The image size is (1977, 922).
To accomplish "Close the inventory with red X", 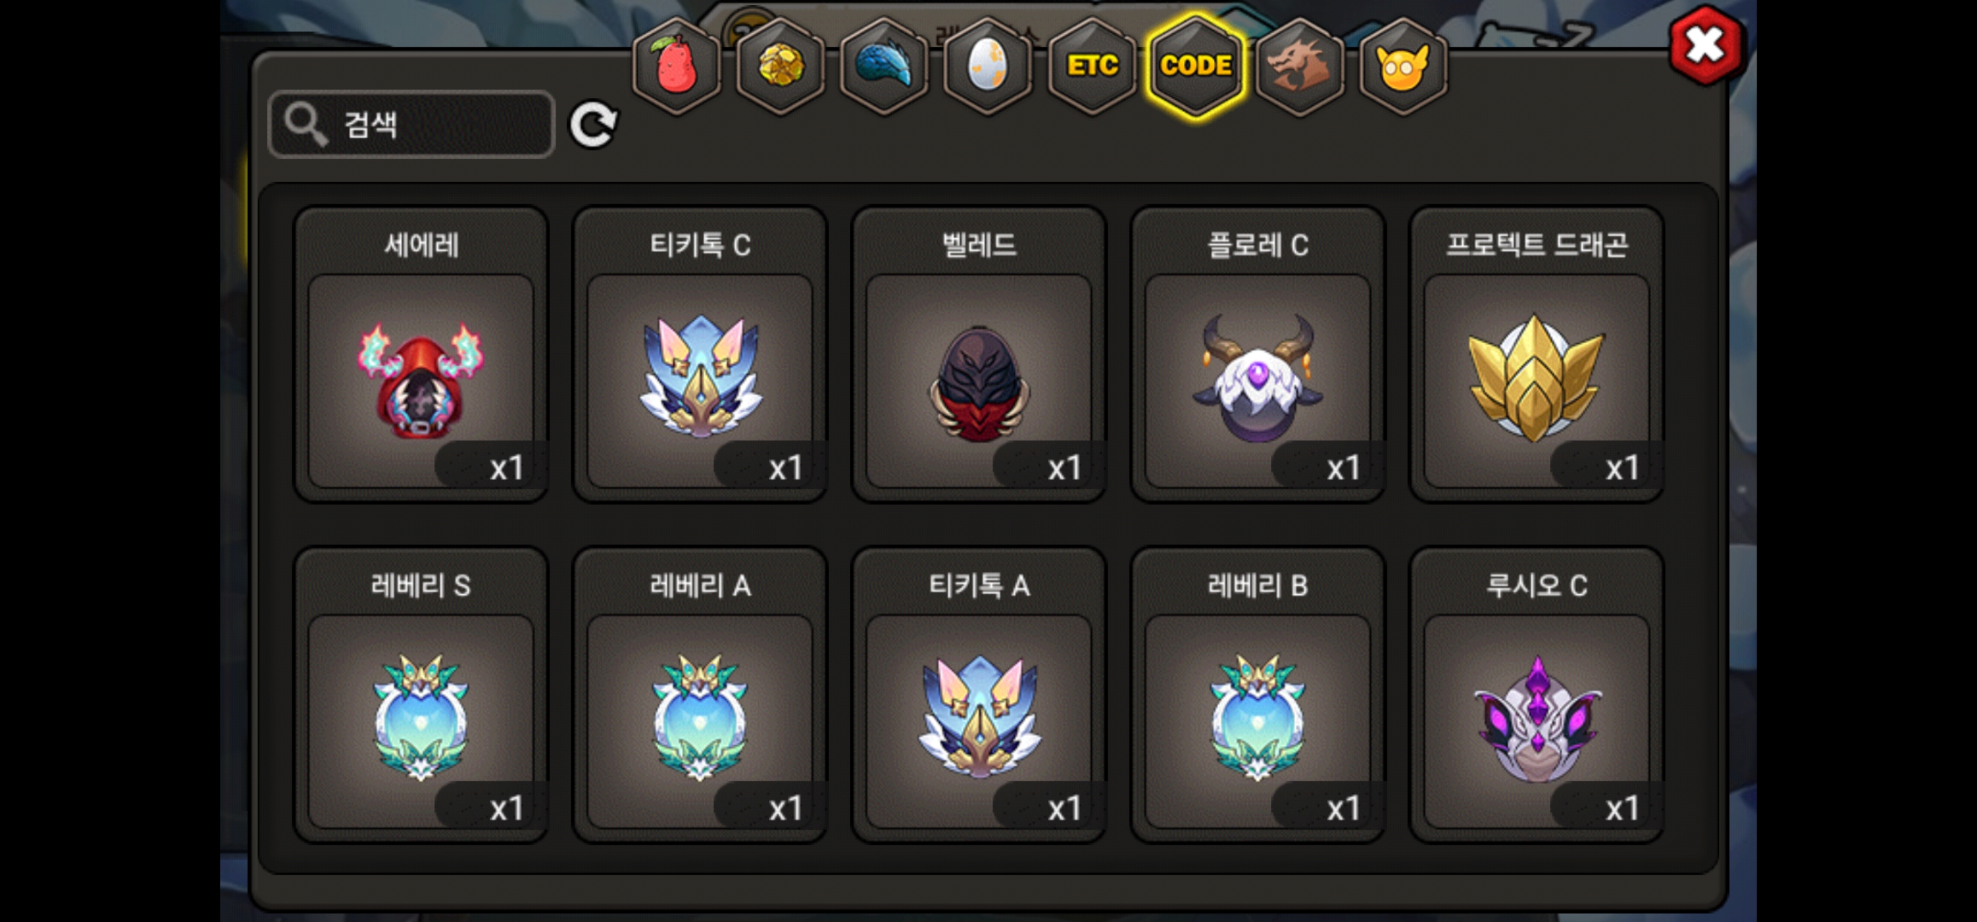I will coord(1704,45).
